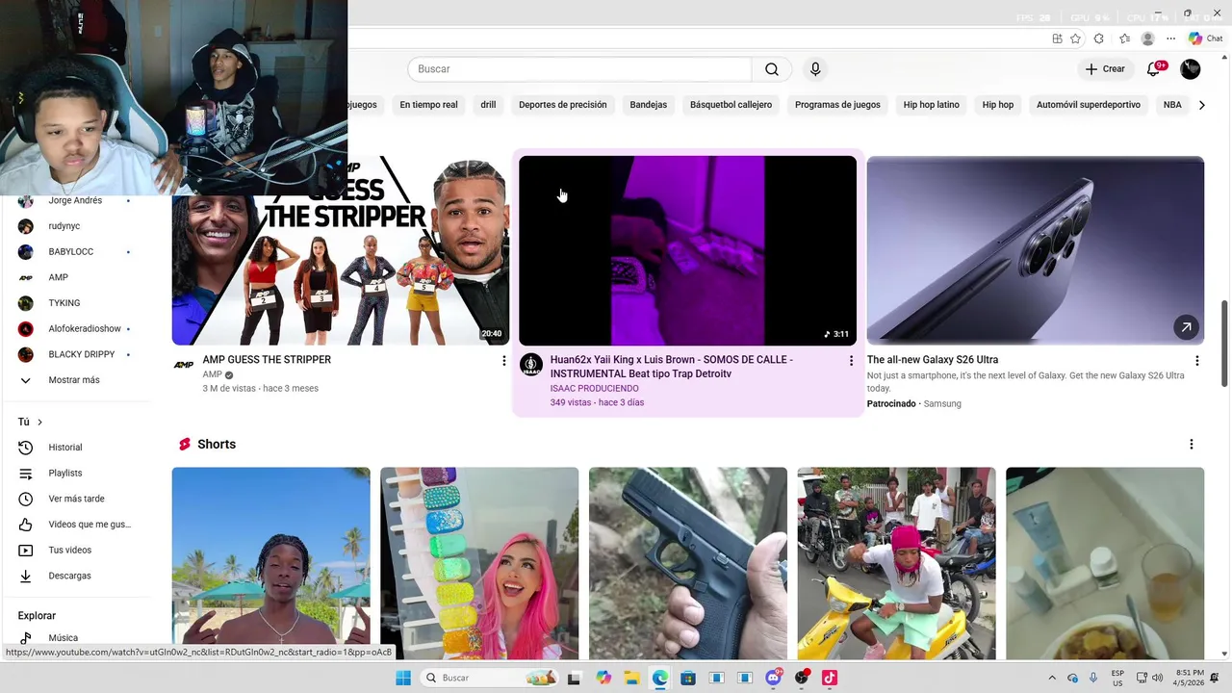The image size is (1232, 693).
Task: Select the Básquetbol callejero chip
Action: pyautogui.click(x=731, y=105)
